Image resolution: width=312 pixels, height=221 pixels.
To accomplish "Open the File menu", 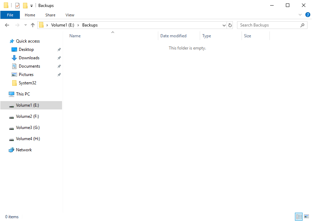I will [10, 15].
